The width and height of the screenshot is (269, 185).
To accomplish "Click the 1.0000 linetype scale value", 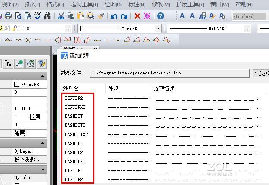I will (30, 108).
